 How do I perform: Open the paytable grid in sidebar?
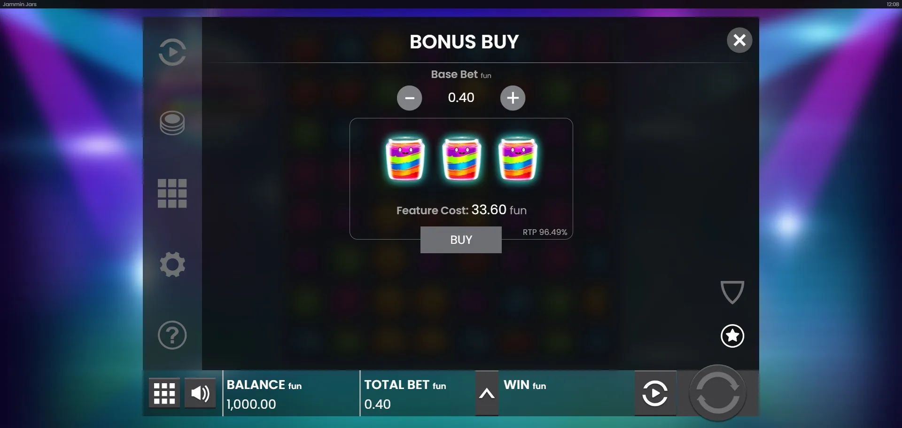tap(172, 193)
